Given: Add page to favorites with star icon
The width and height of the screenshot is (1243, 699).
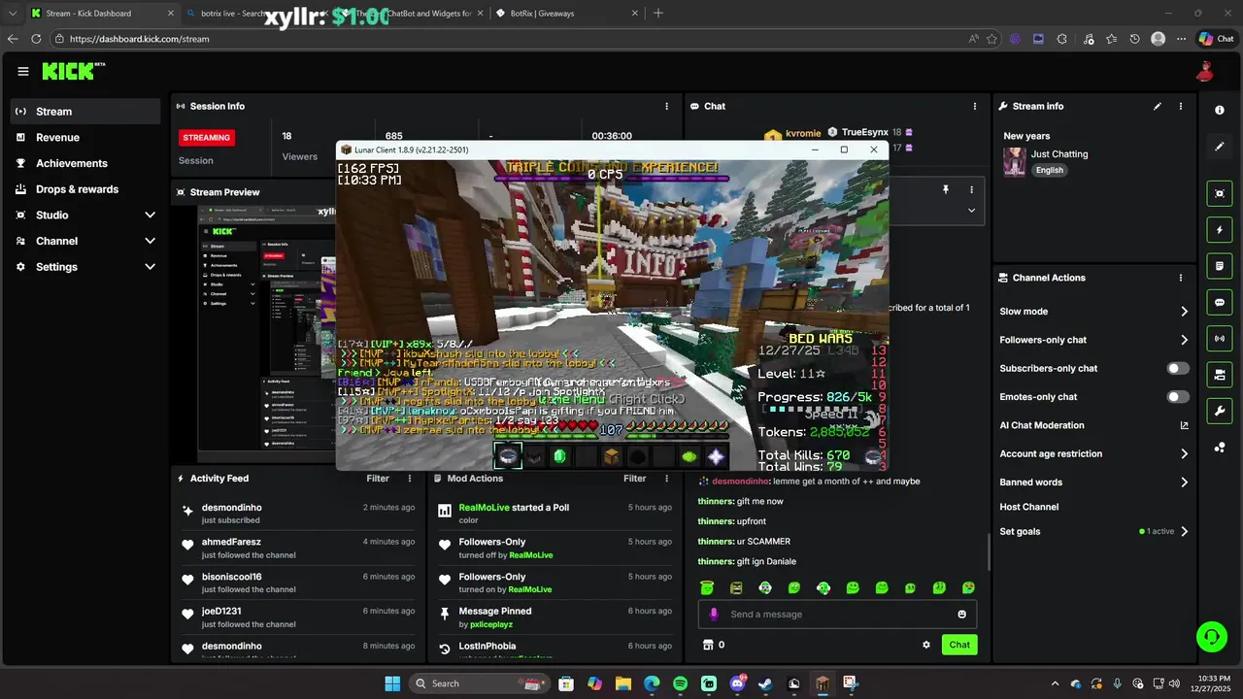Looking at the screenshot, I should click(x=991, y=39).
